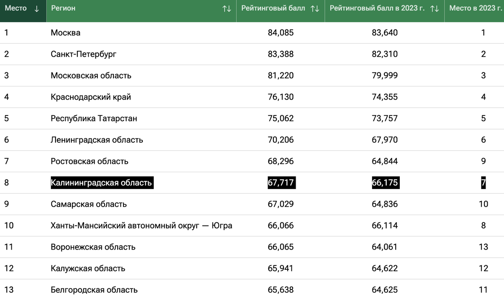Image resolution: width=504 pixels, height=300 pixels.
Task: Click 2023 place 10 in Самарская область row
Action: click(x=483, y=204)
